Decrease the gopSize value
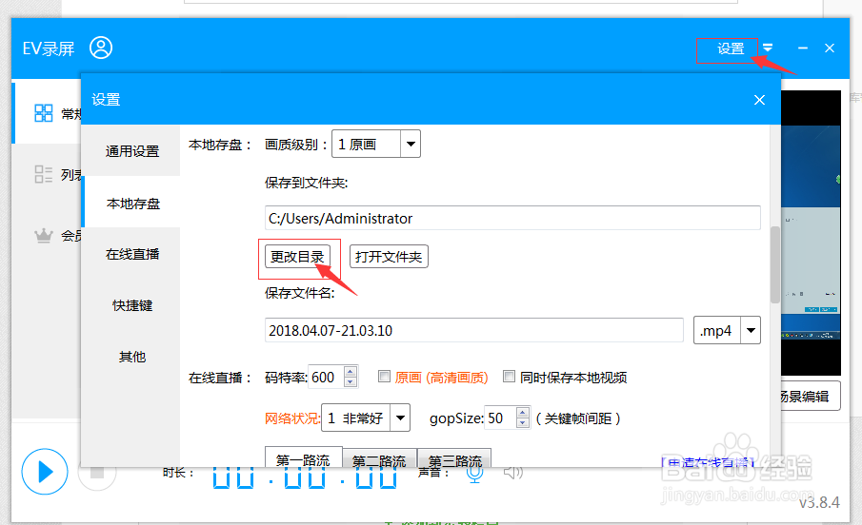 click(523, 423)
